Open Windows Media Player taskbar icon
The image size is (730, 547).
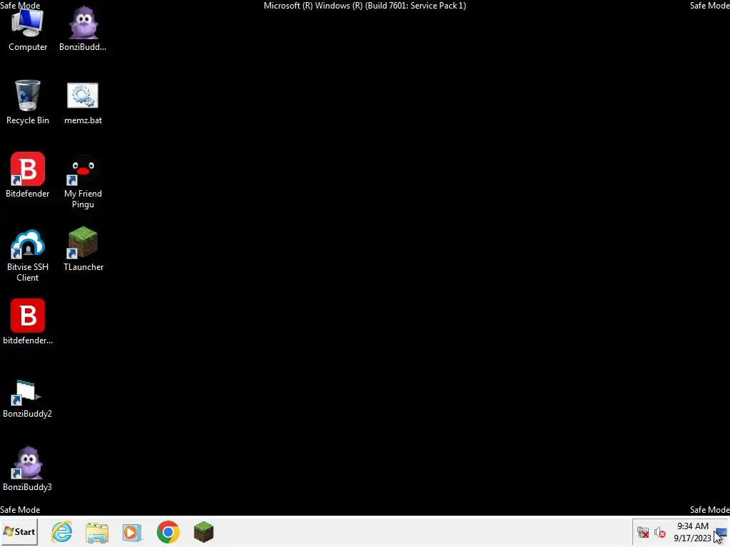(x=132, y=532)
